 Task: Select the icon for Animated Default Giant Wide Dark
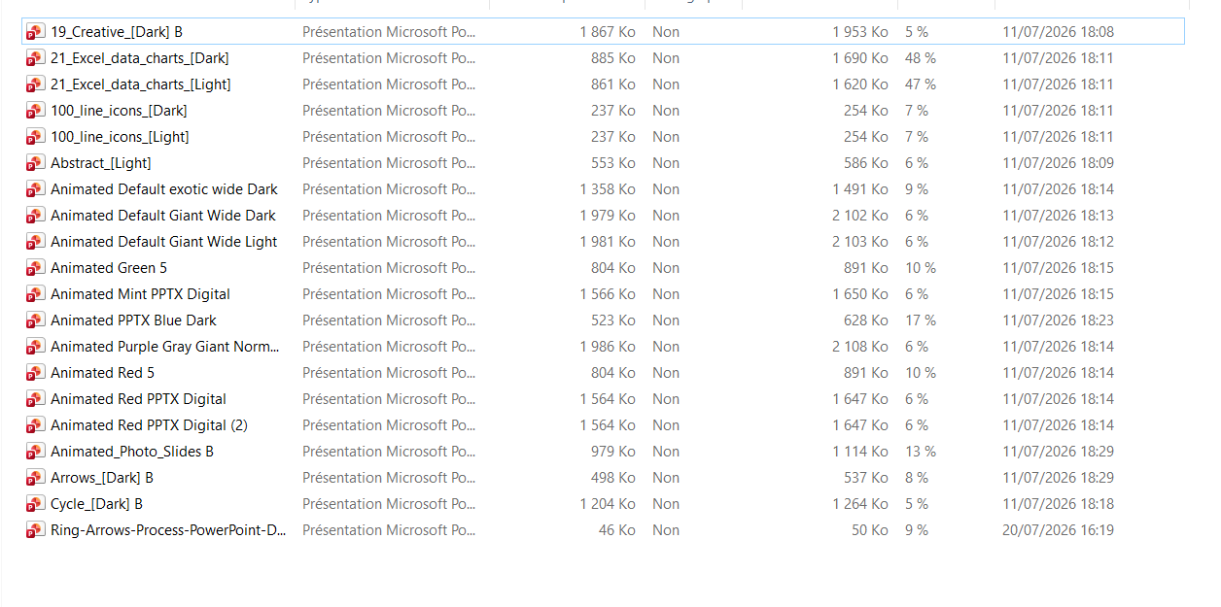[x=36, y=216]
